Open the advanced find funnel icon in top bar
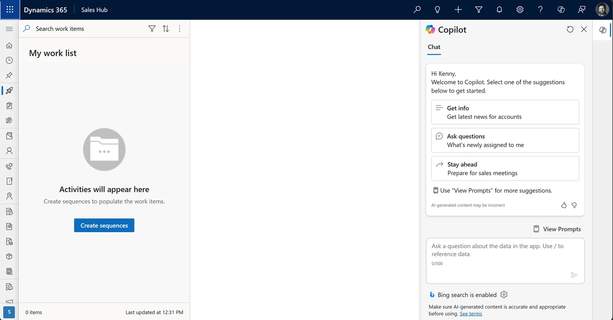This screenshot has height=320, width=613. (x=479, y=10)
